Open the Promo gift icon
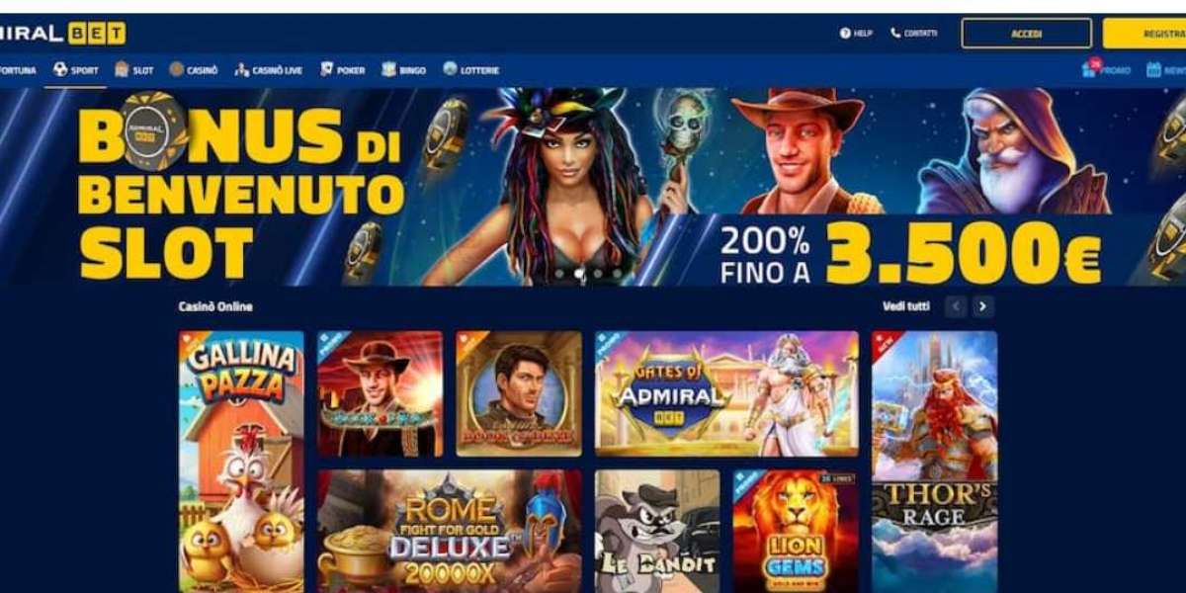1186x593 pixels. tap(1090, 69)
